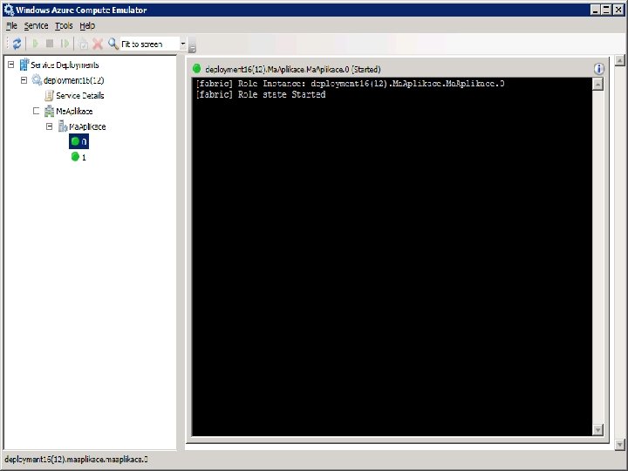The height and width of the screenshot is (471, 628).
Task: Toggle the expander box next to top MaAplikace
Action: pos(36,111)
